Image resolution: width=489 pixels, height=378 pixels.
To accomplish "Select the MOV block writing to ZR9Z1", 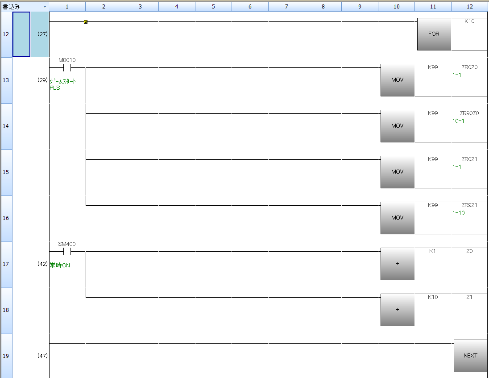I will click(x=397, y=218).
